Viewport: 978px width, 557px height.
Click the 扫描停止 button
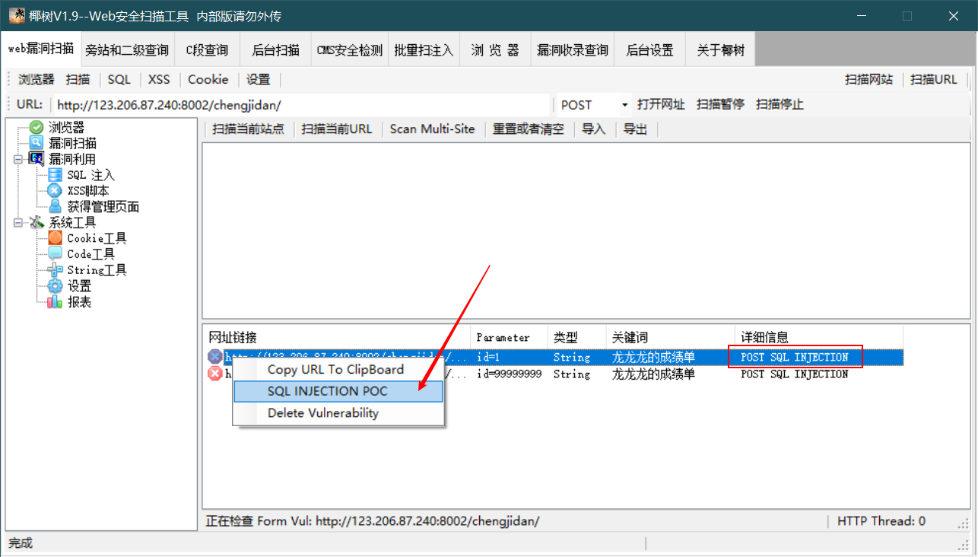pos(780,104)
